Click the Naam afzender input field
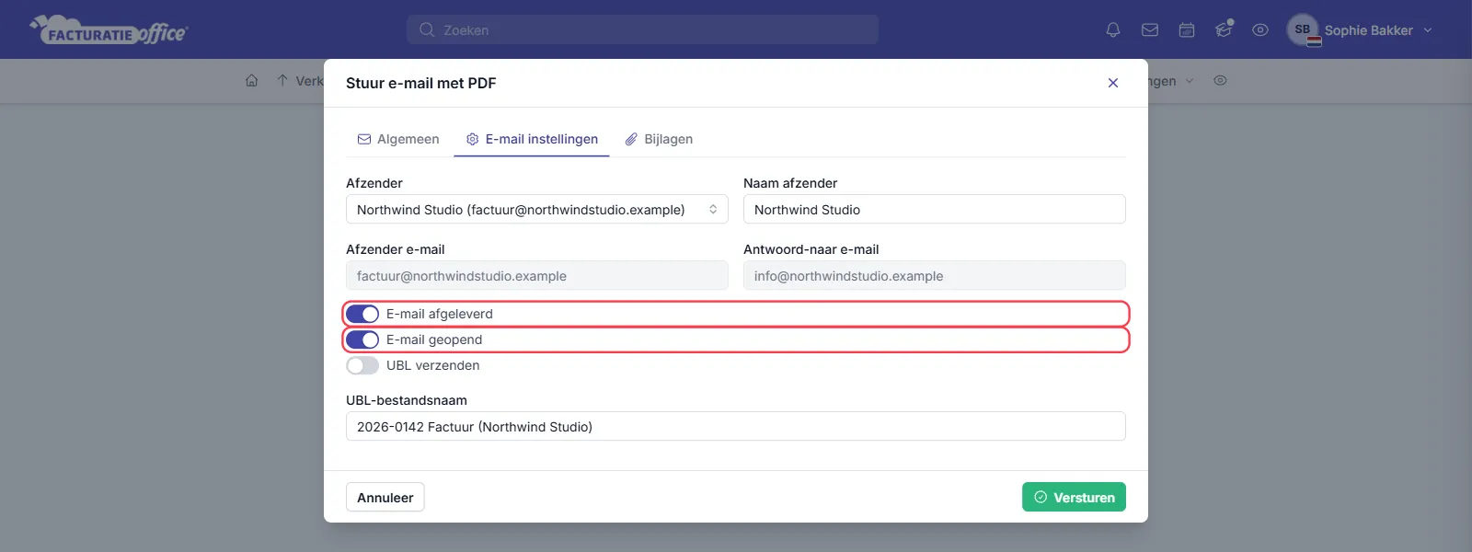1472x552 pixels. coord(935,209)
